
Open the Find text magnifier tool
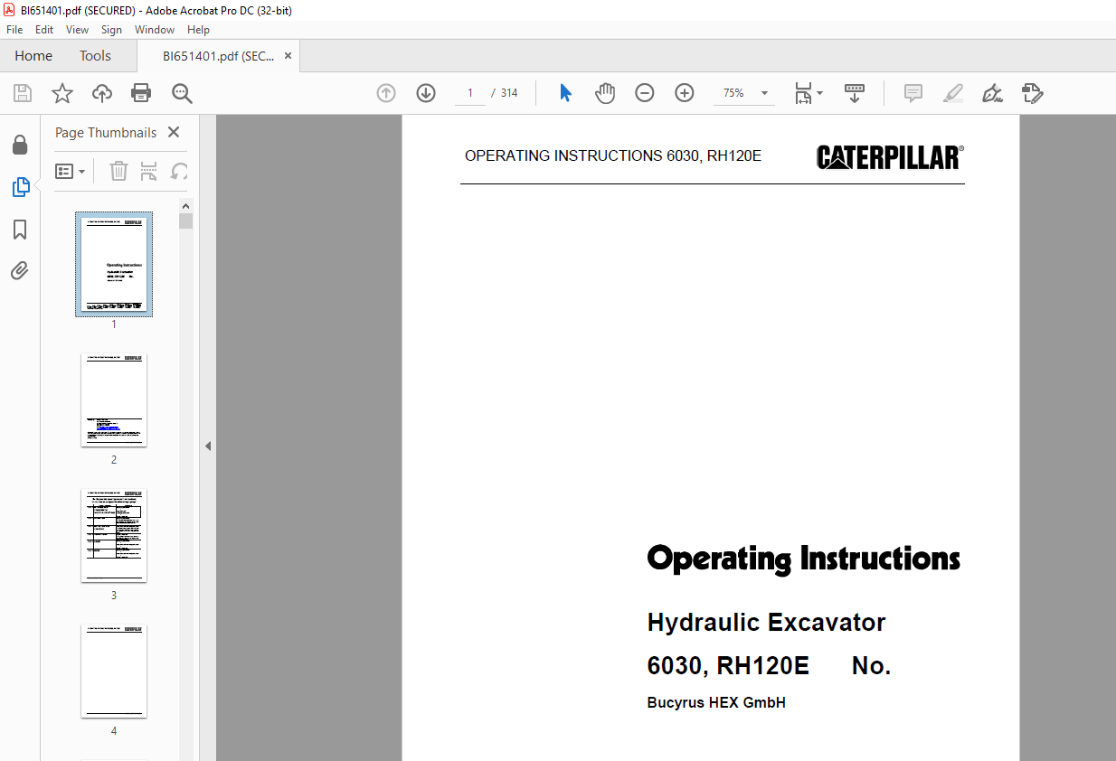pyautogui.click(x=182, y=93)
